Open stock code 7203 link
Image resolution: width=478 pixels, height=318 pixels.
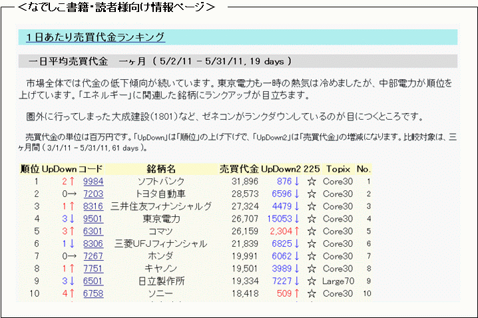point(93,194)
